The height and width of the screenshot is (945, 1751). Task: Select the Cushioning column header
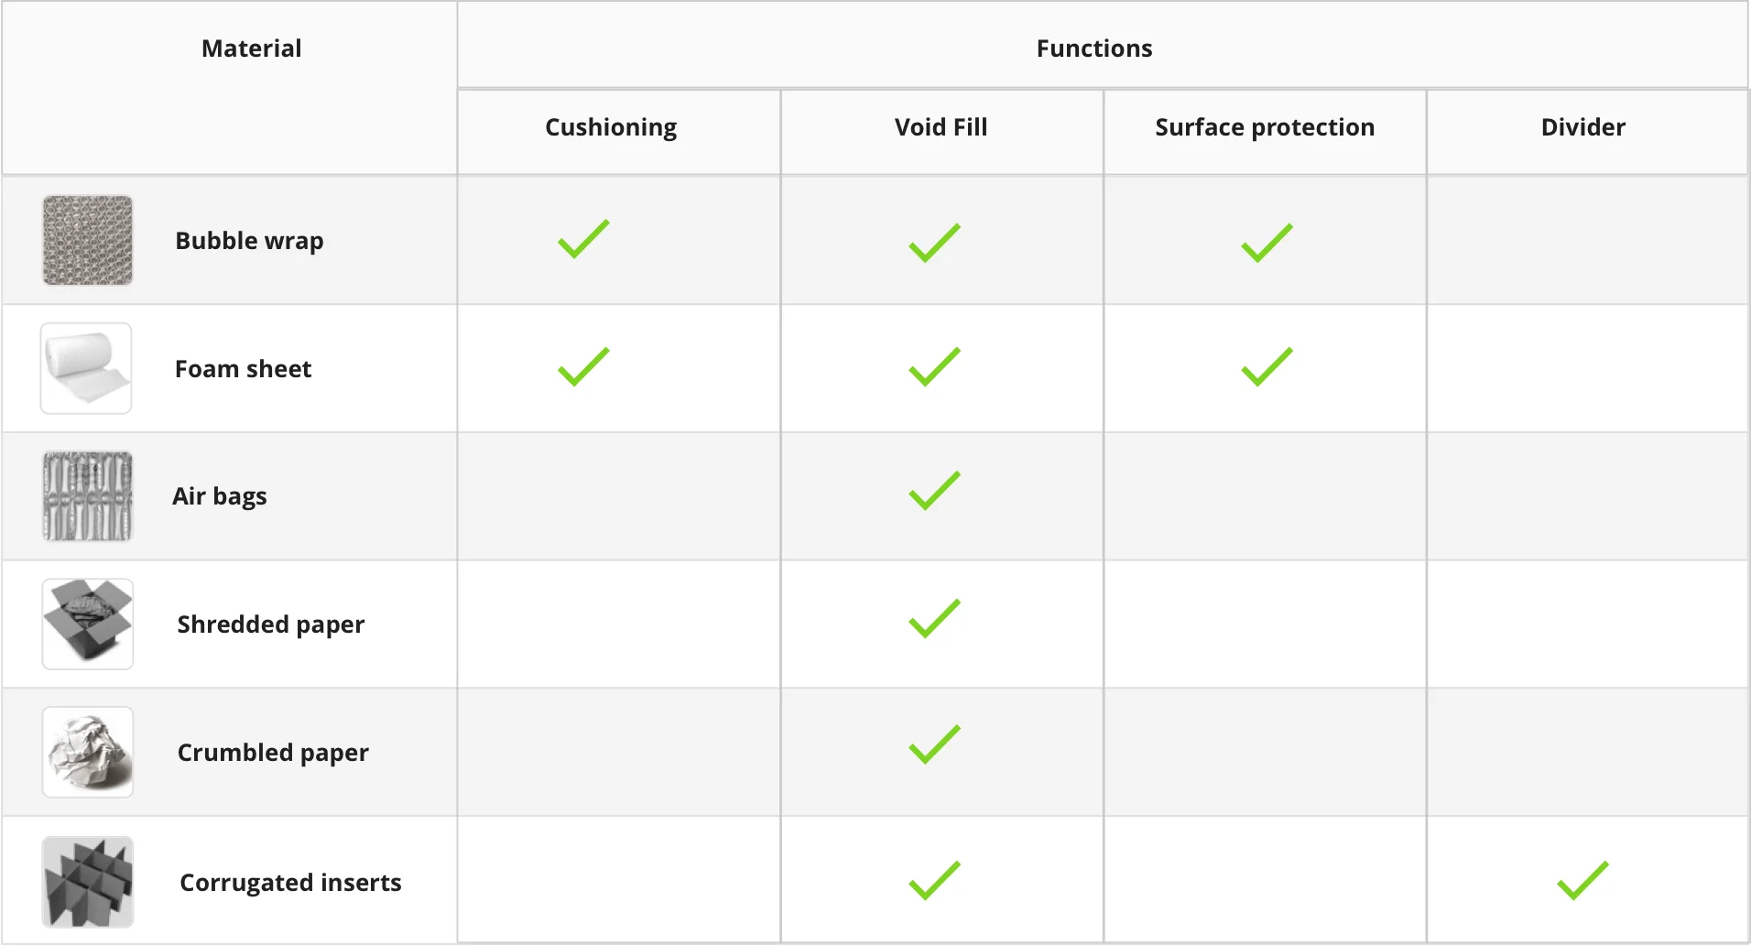611,127
